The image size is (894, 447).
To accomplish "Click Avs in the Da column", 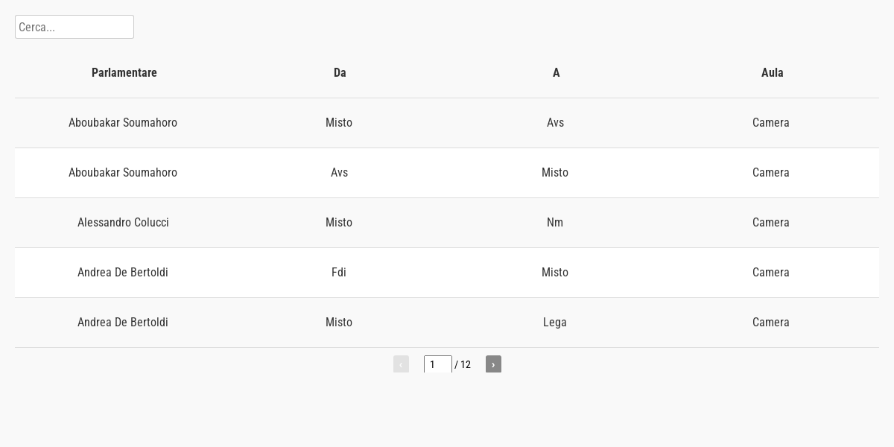I will (x=339, y=173).
